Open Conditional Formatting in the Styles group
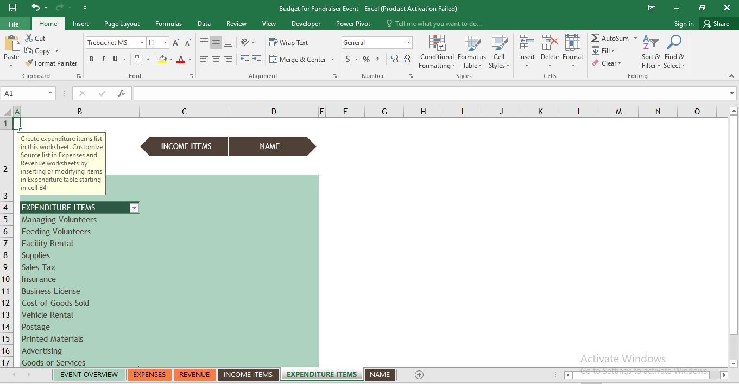 coord(437,52)
